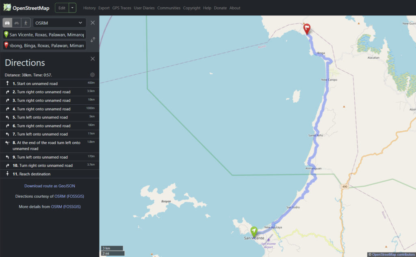Click the OpenStreetMap contributors attribution link
Screen dimensions: 416x257
point(393,255)
